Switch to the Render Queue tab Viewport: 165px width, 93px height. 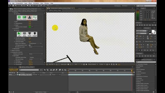(x=13, y=67)
